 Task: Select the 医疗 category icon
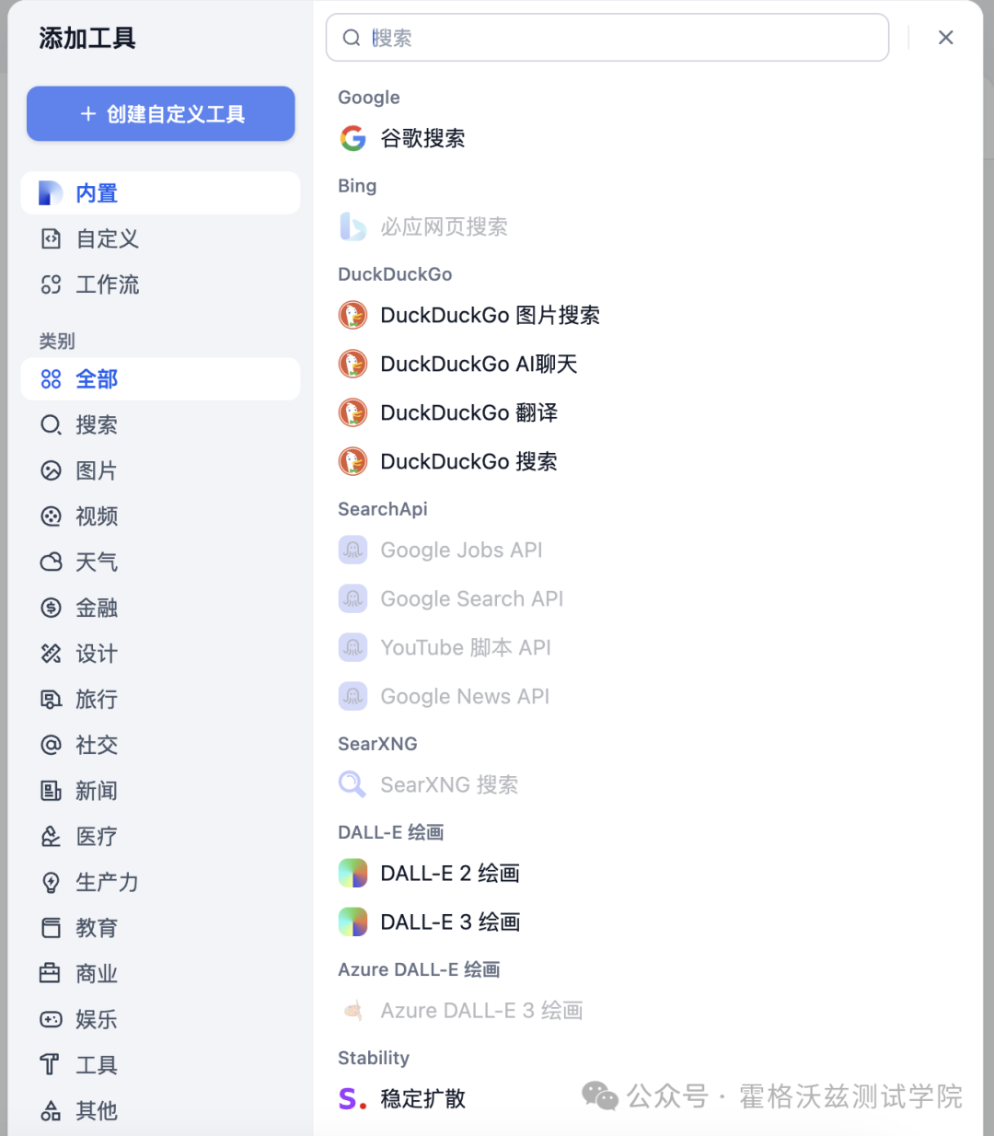(x=52, y=836)
